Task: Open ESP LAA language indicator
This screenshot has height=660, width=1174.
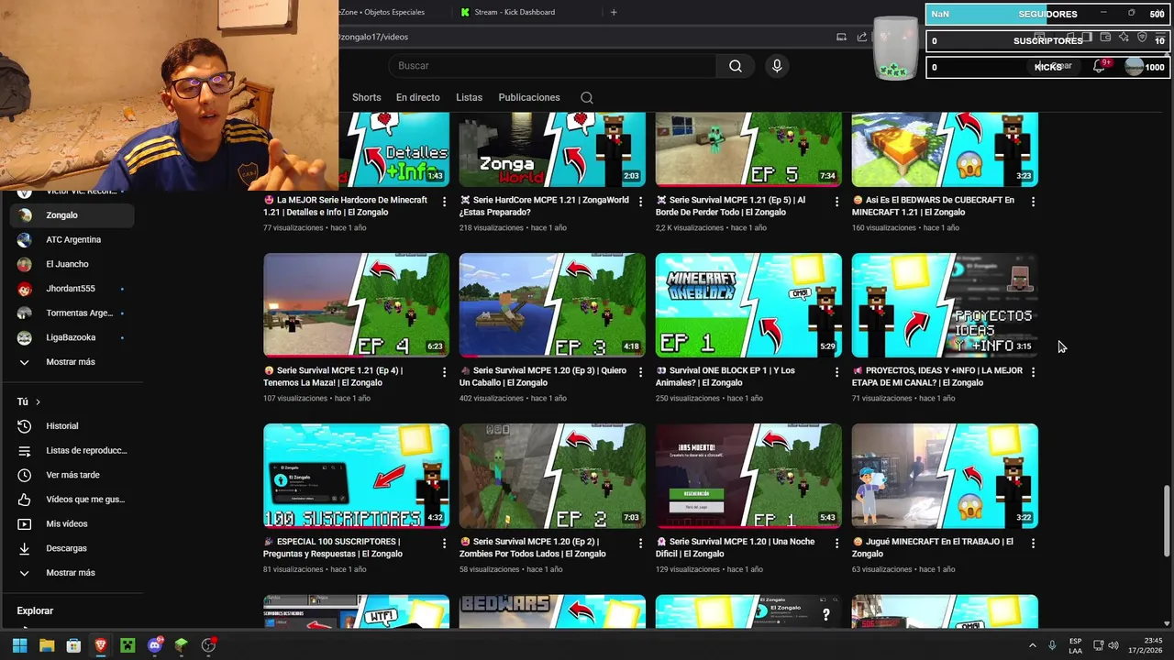Action: tap(1076, 645)
